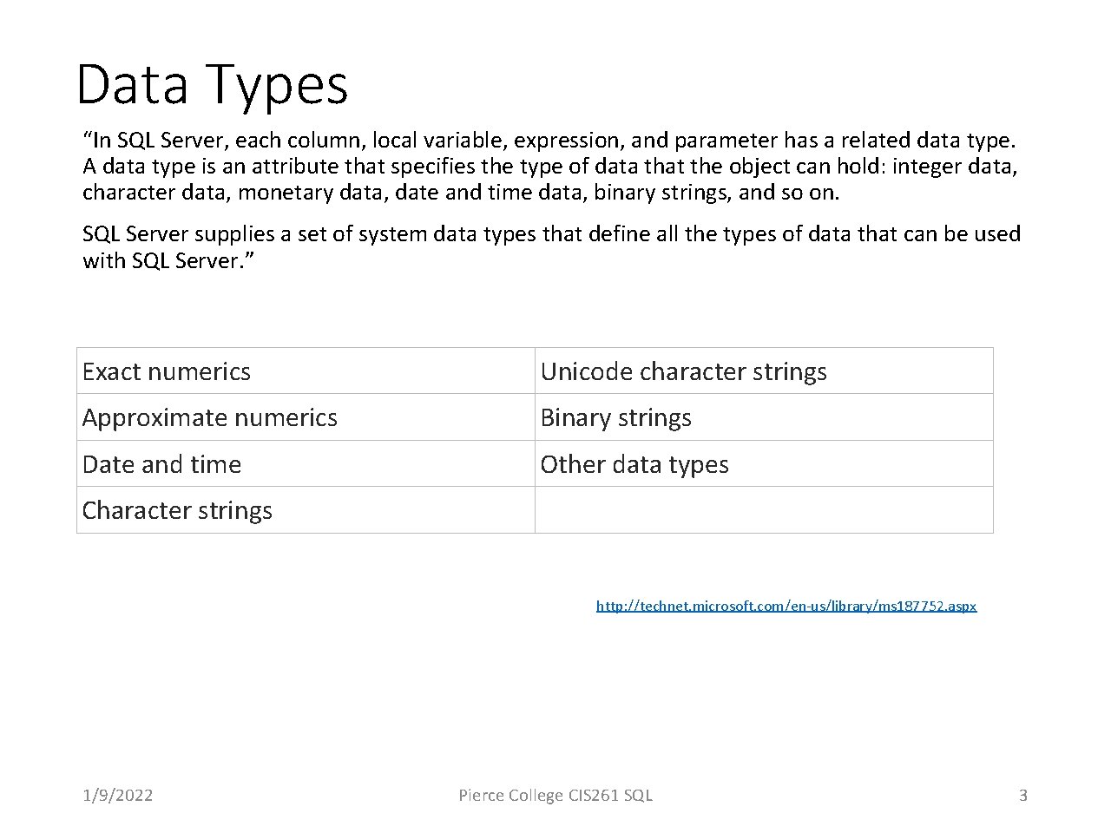
Task: Click the paragraph starting "In SQL Server, each column"
Action: (550, 166)
